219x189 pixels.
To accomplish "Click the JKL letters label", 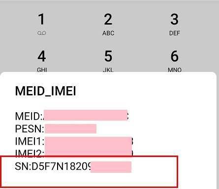I will (x=108, y=70).
